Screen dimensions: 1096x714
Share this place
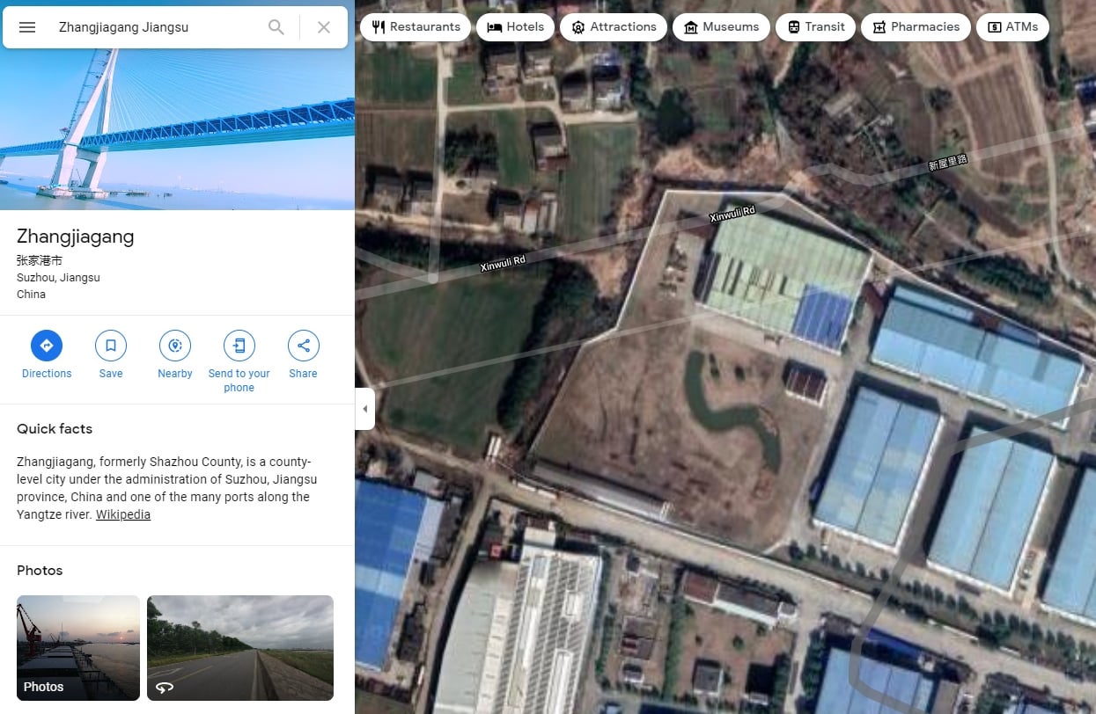point(304,355)
